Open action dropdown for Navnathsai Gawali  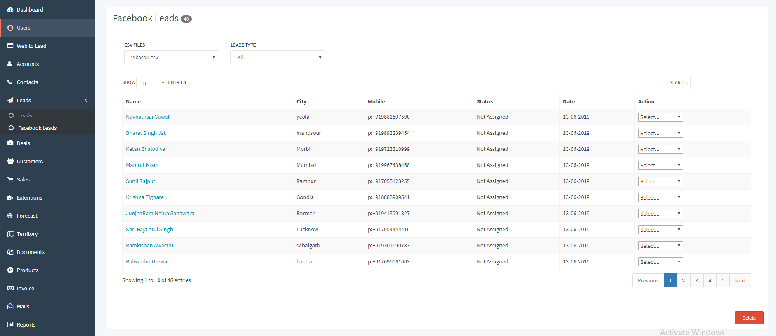pyautogui.click(x=660, y=117)
